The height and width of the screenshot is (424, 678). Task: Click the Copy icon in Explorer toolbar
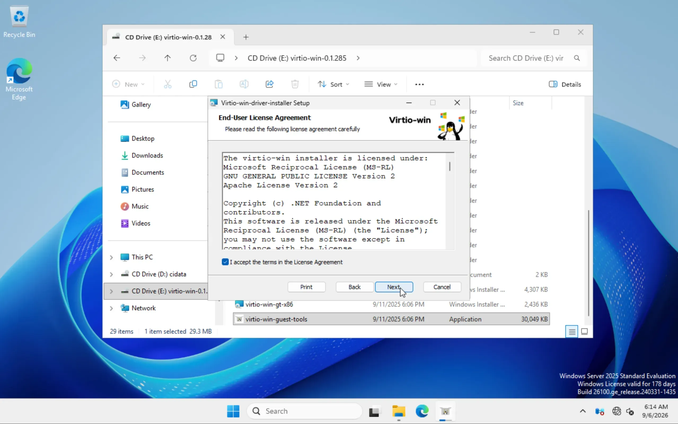click(193, 84)
